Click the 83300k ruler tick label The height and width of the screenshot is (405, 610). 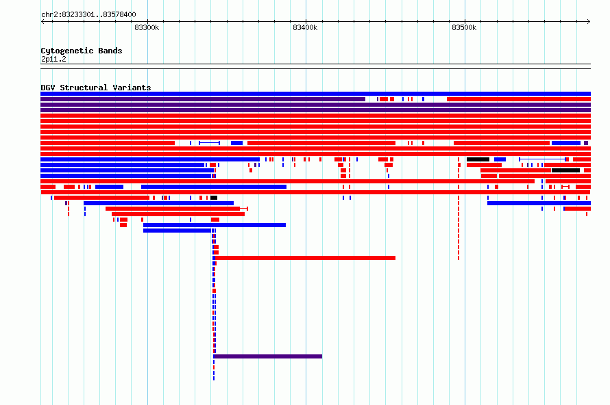(x=147, y=27)
